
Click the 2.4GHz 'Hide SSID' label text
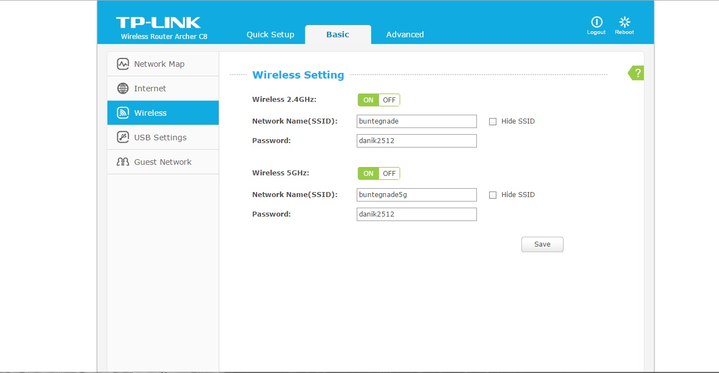tap(518, 121)
